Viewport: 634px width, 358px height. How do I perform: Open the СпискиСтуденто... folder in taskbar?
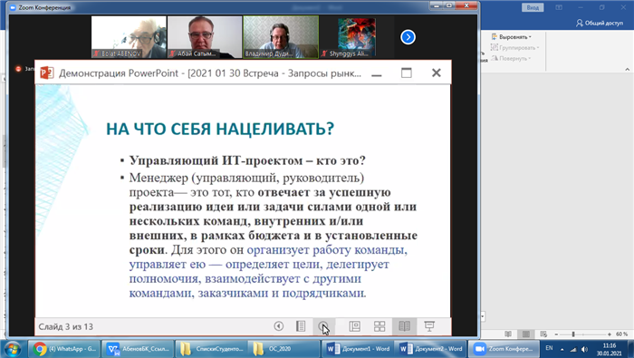pyautogui.click(x=211, y=349)
